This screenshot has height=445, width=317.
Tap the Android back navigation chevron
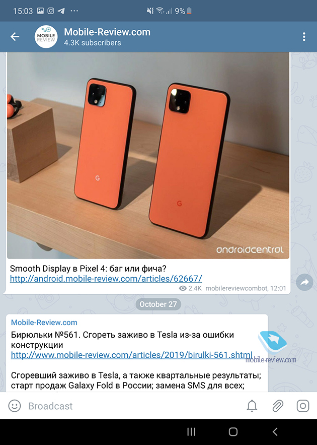pos(275,432)
